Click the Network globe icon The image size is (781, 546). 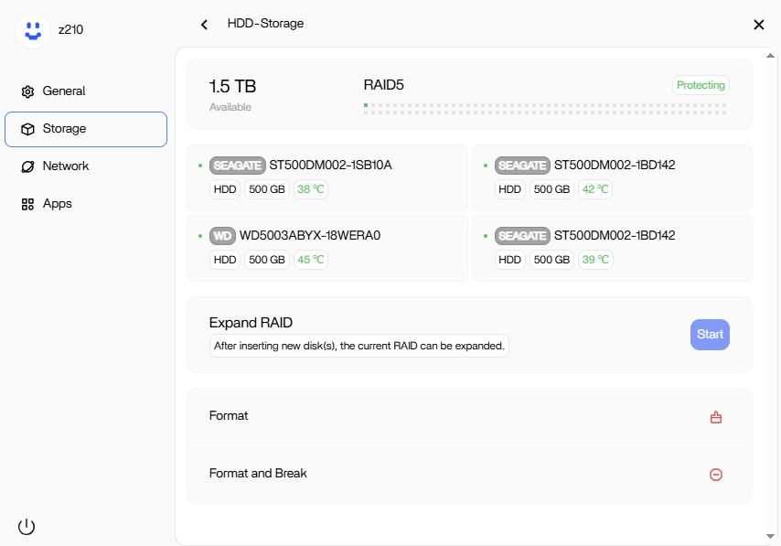(27, 166)
